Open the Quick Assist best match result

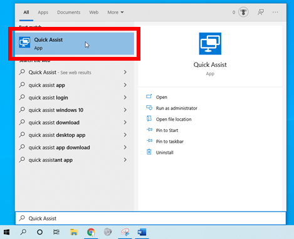[74, 44]
